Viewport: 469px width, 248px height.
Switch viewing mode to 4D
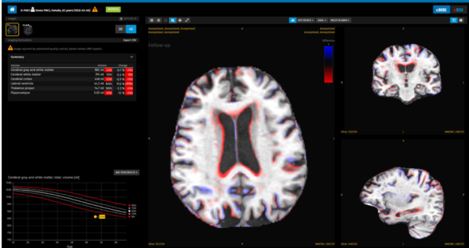coord(131,29)
